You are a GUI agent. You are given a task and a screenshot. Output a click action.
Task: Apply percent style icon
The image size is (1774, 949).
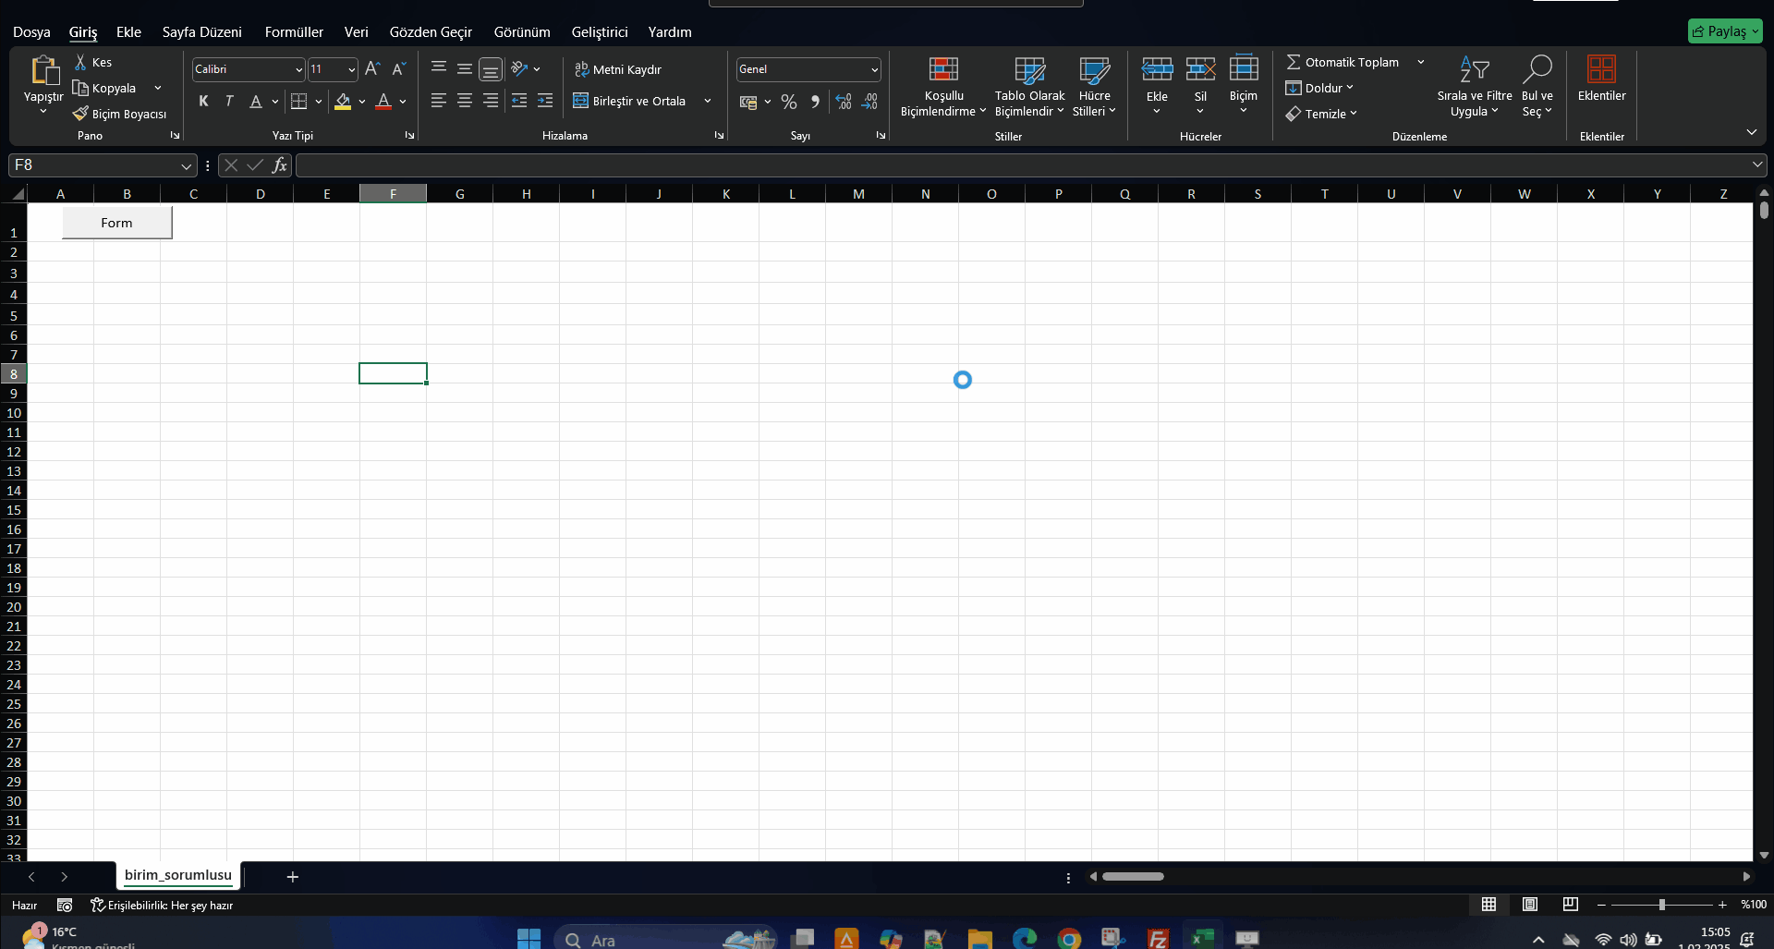pos(789,102)
